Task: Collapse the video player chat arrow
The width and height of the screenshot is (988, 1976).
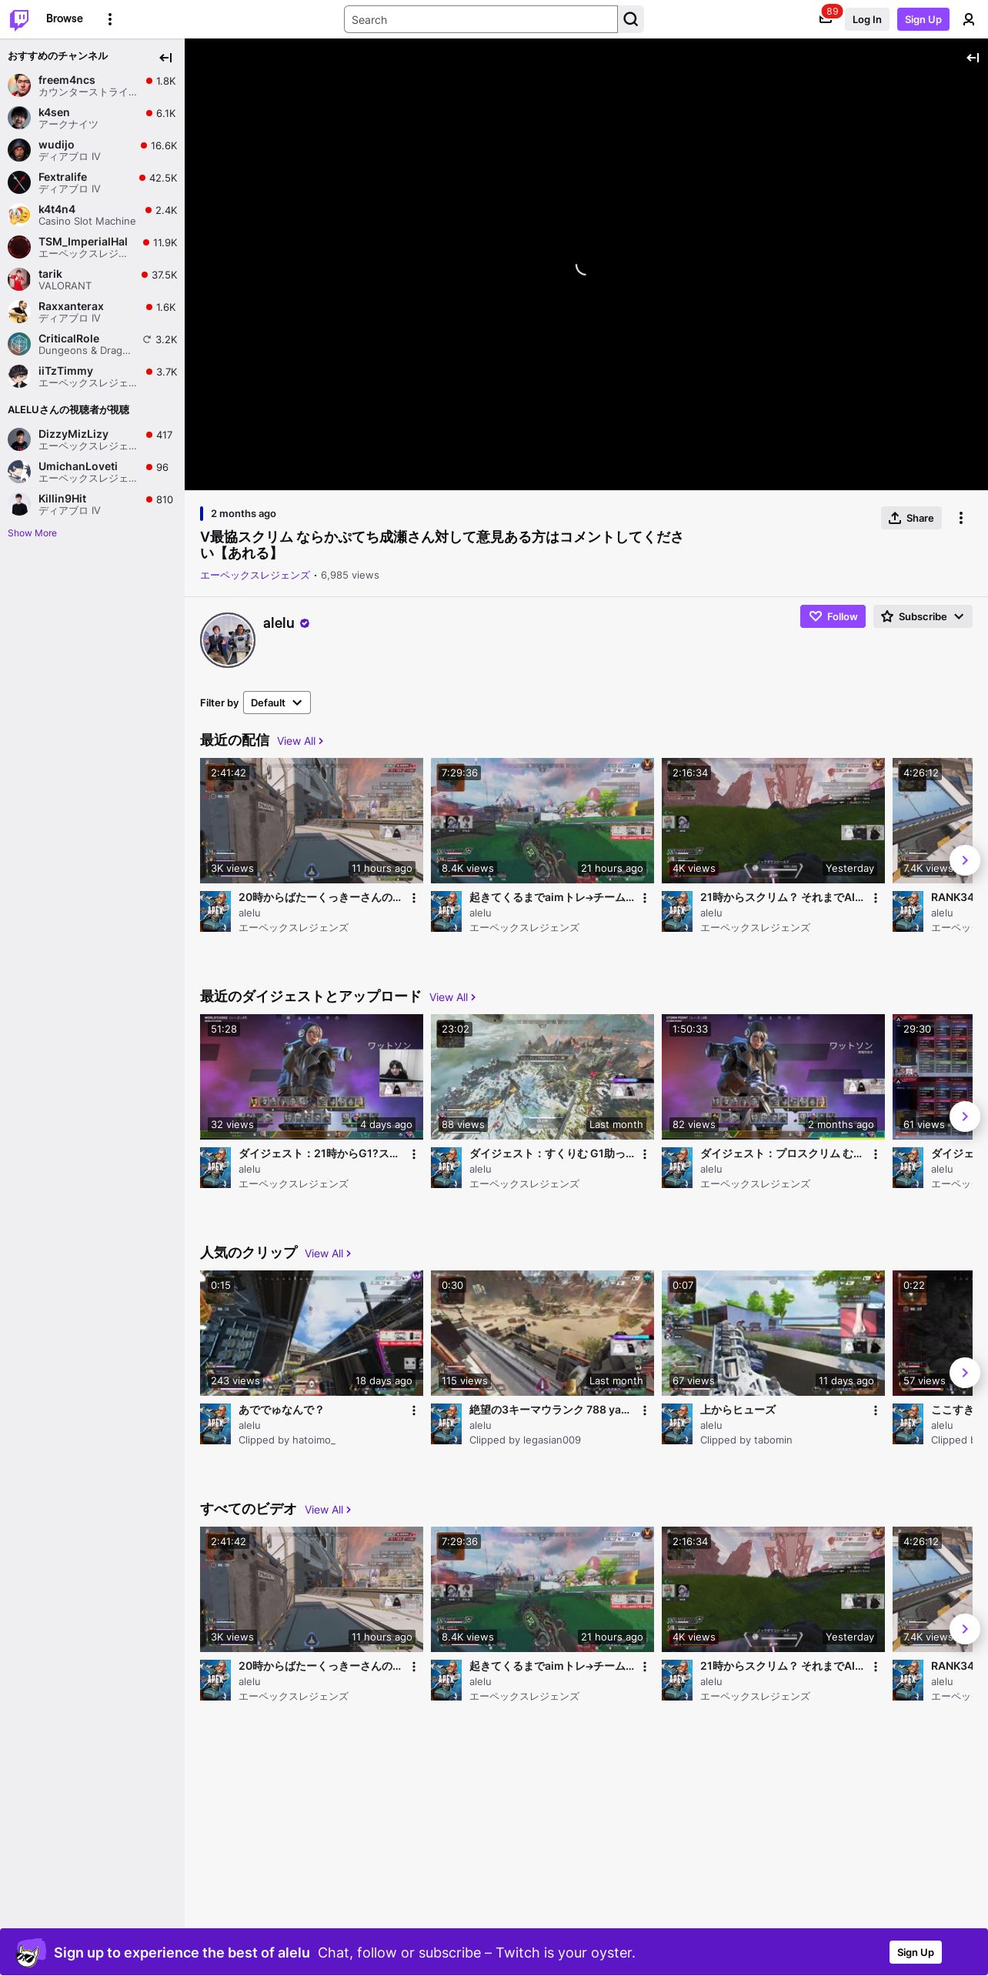Action: [973, 58]
